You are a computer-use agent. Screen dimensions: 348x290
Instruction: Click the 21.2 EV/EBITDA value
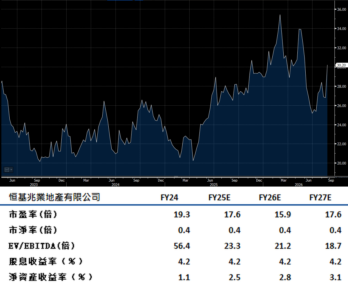coord(283,246)
